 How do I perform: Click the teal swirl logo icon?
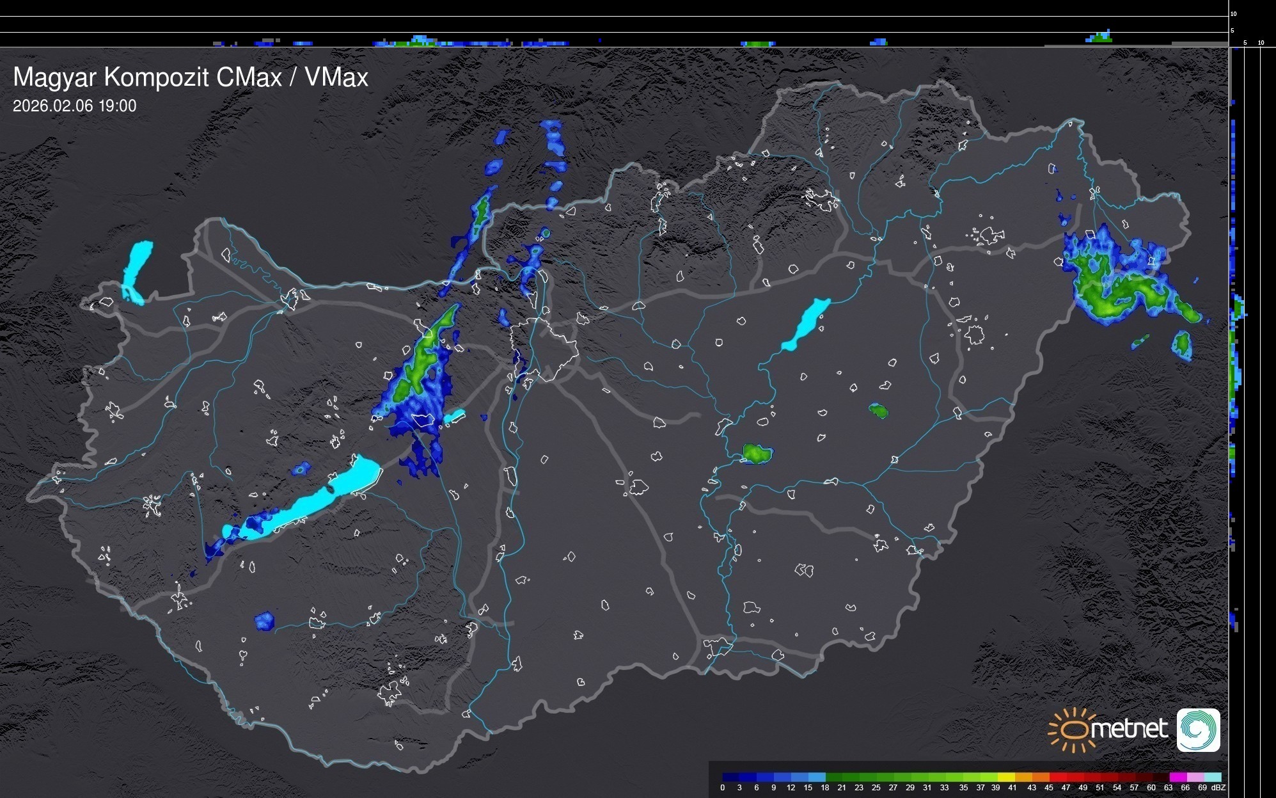click(1198, 730)
